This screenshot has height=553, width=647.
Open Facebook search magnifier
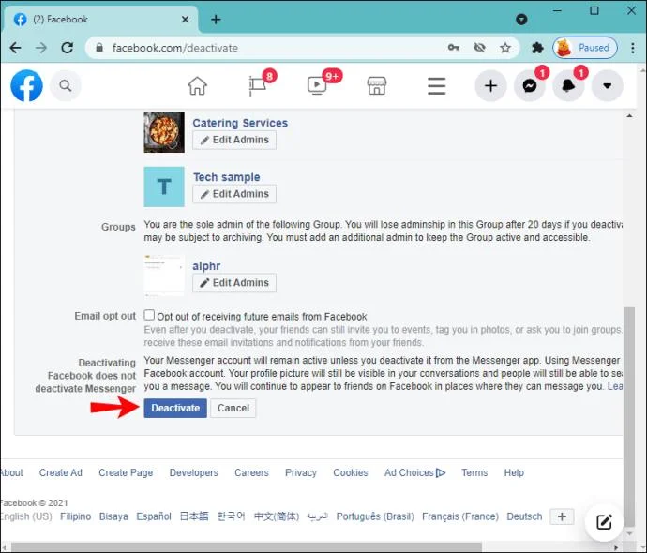click(66, 86)
